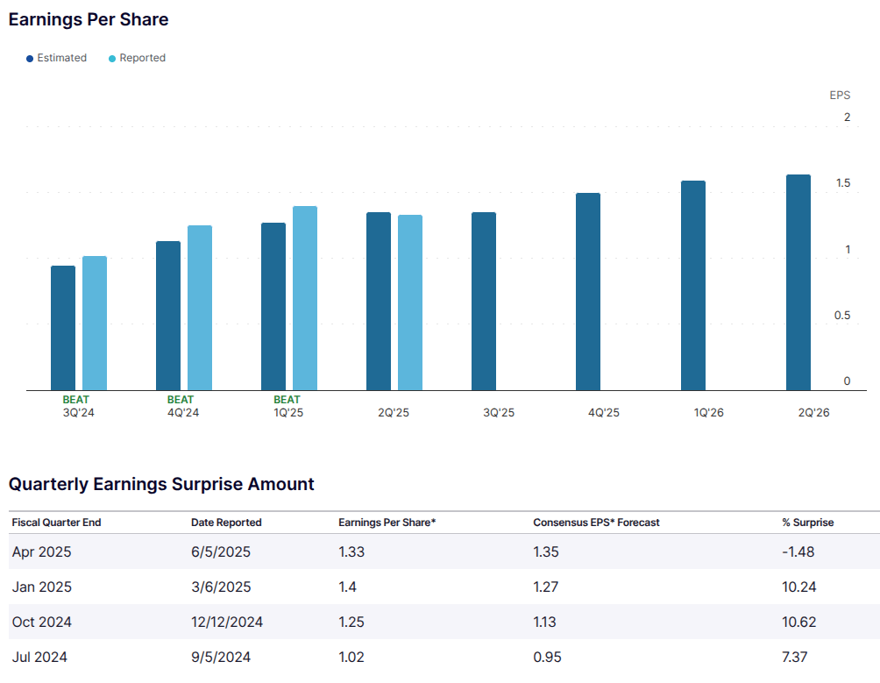Select the 3Q'24 reported bar
This screenshot has height=683, width=880.
point(93,324)
